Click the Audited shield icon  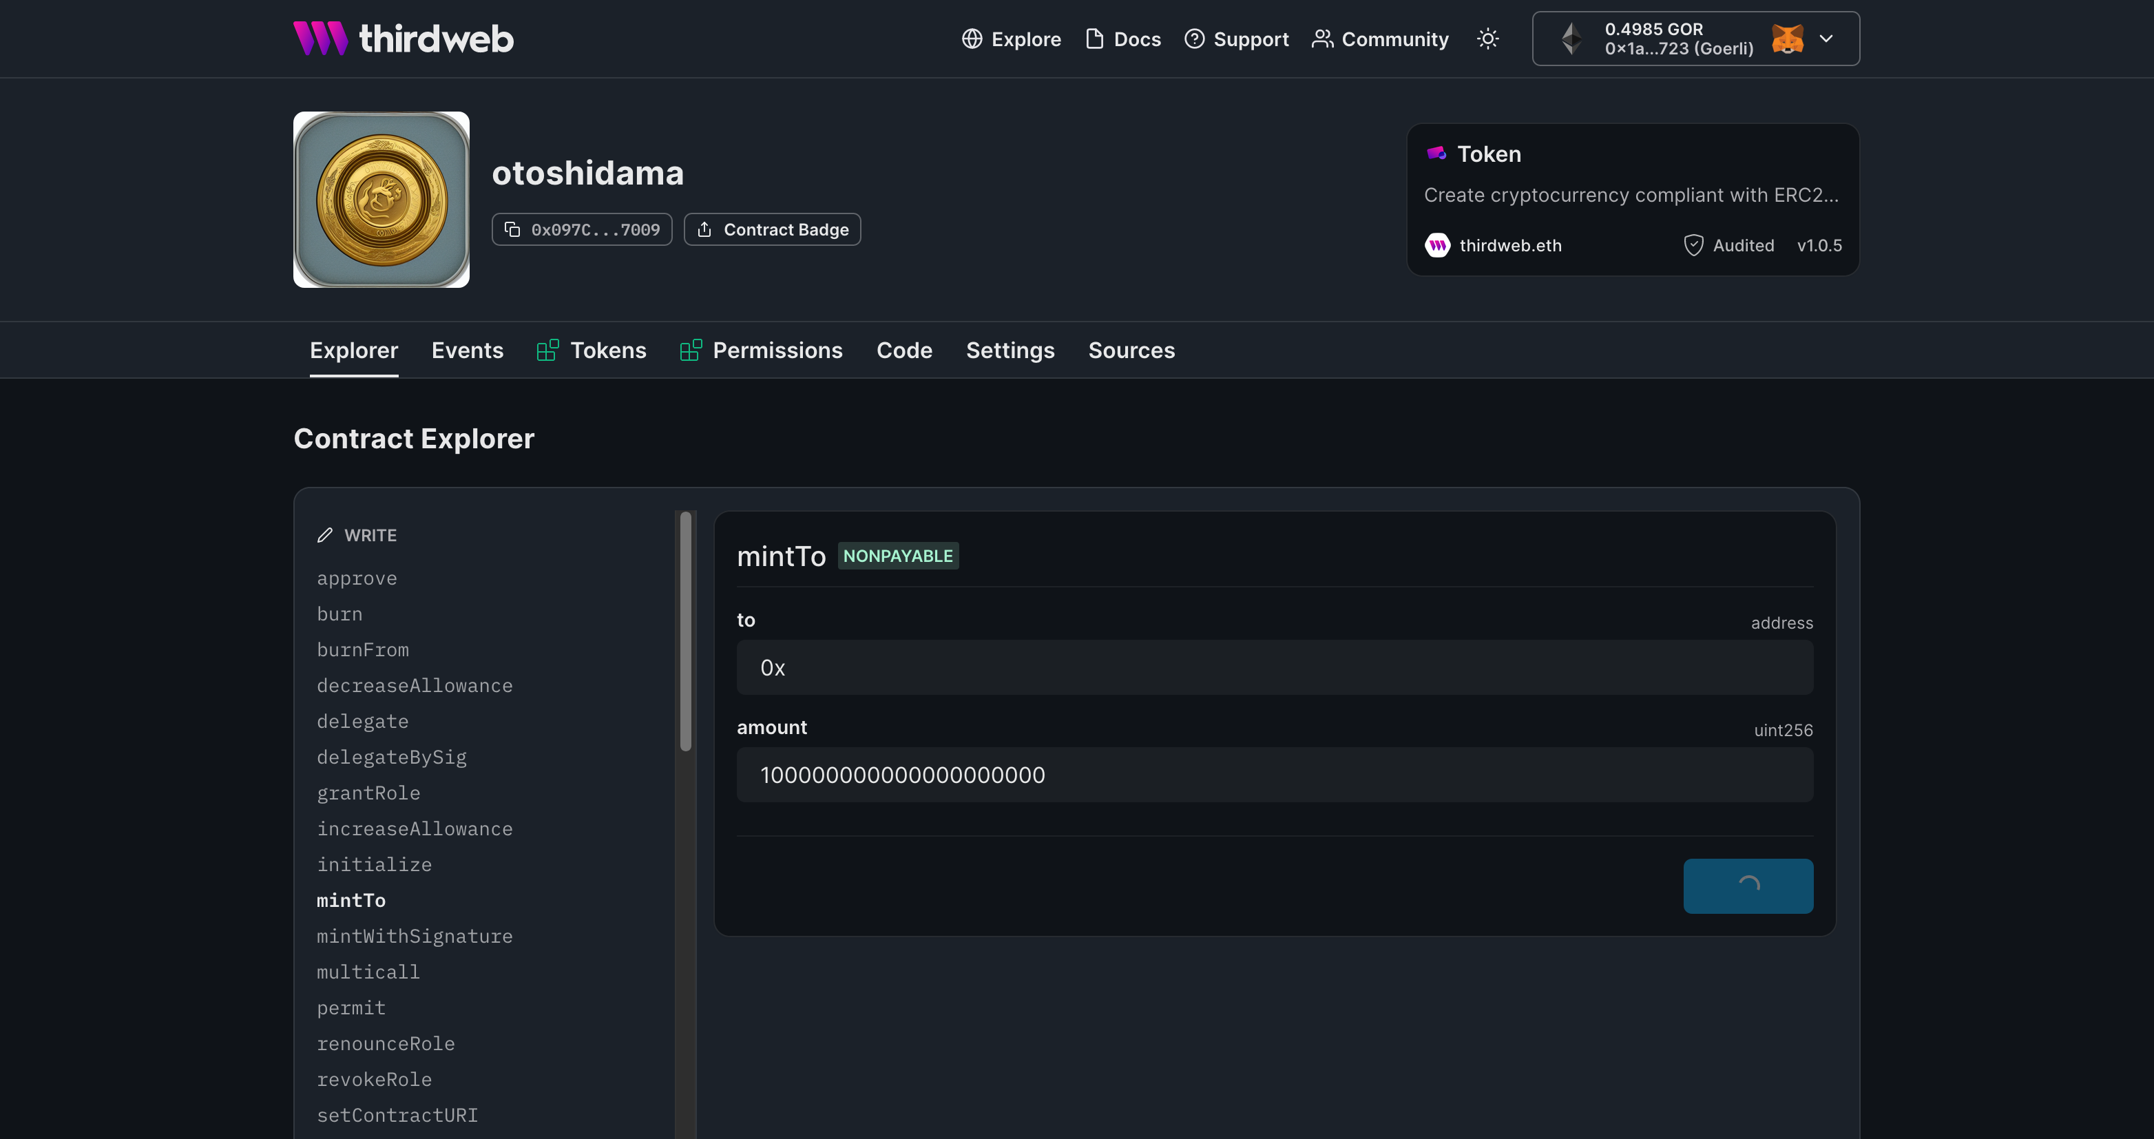click(x=1693, y=245)
